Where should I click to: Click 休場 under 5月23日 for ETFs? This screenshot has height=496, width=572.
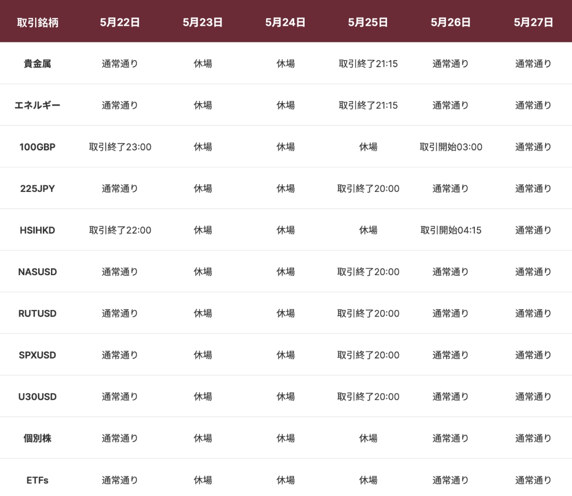tap(203, 480)
